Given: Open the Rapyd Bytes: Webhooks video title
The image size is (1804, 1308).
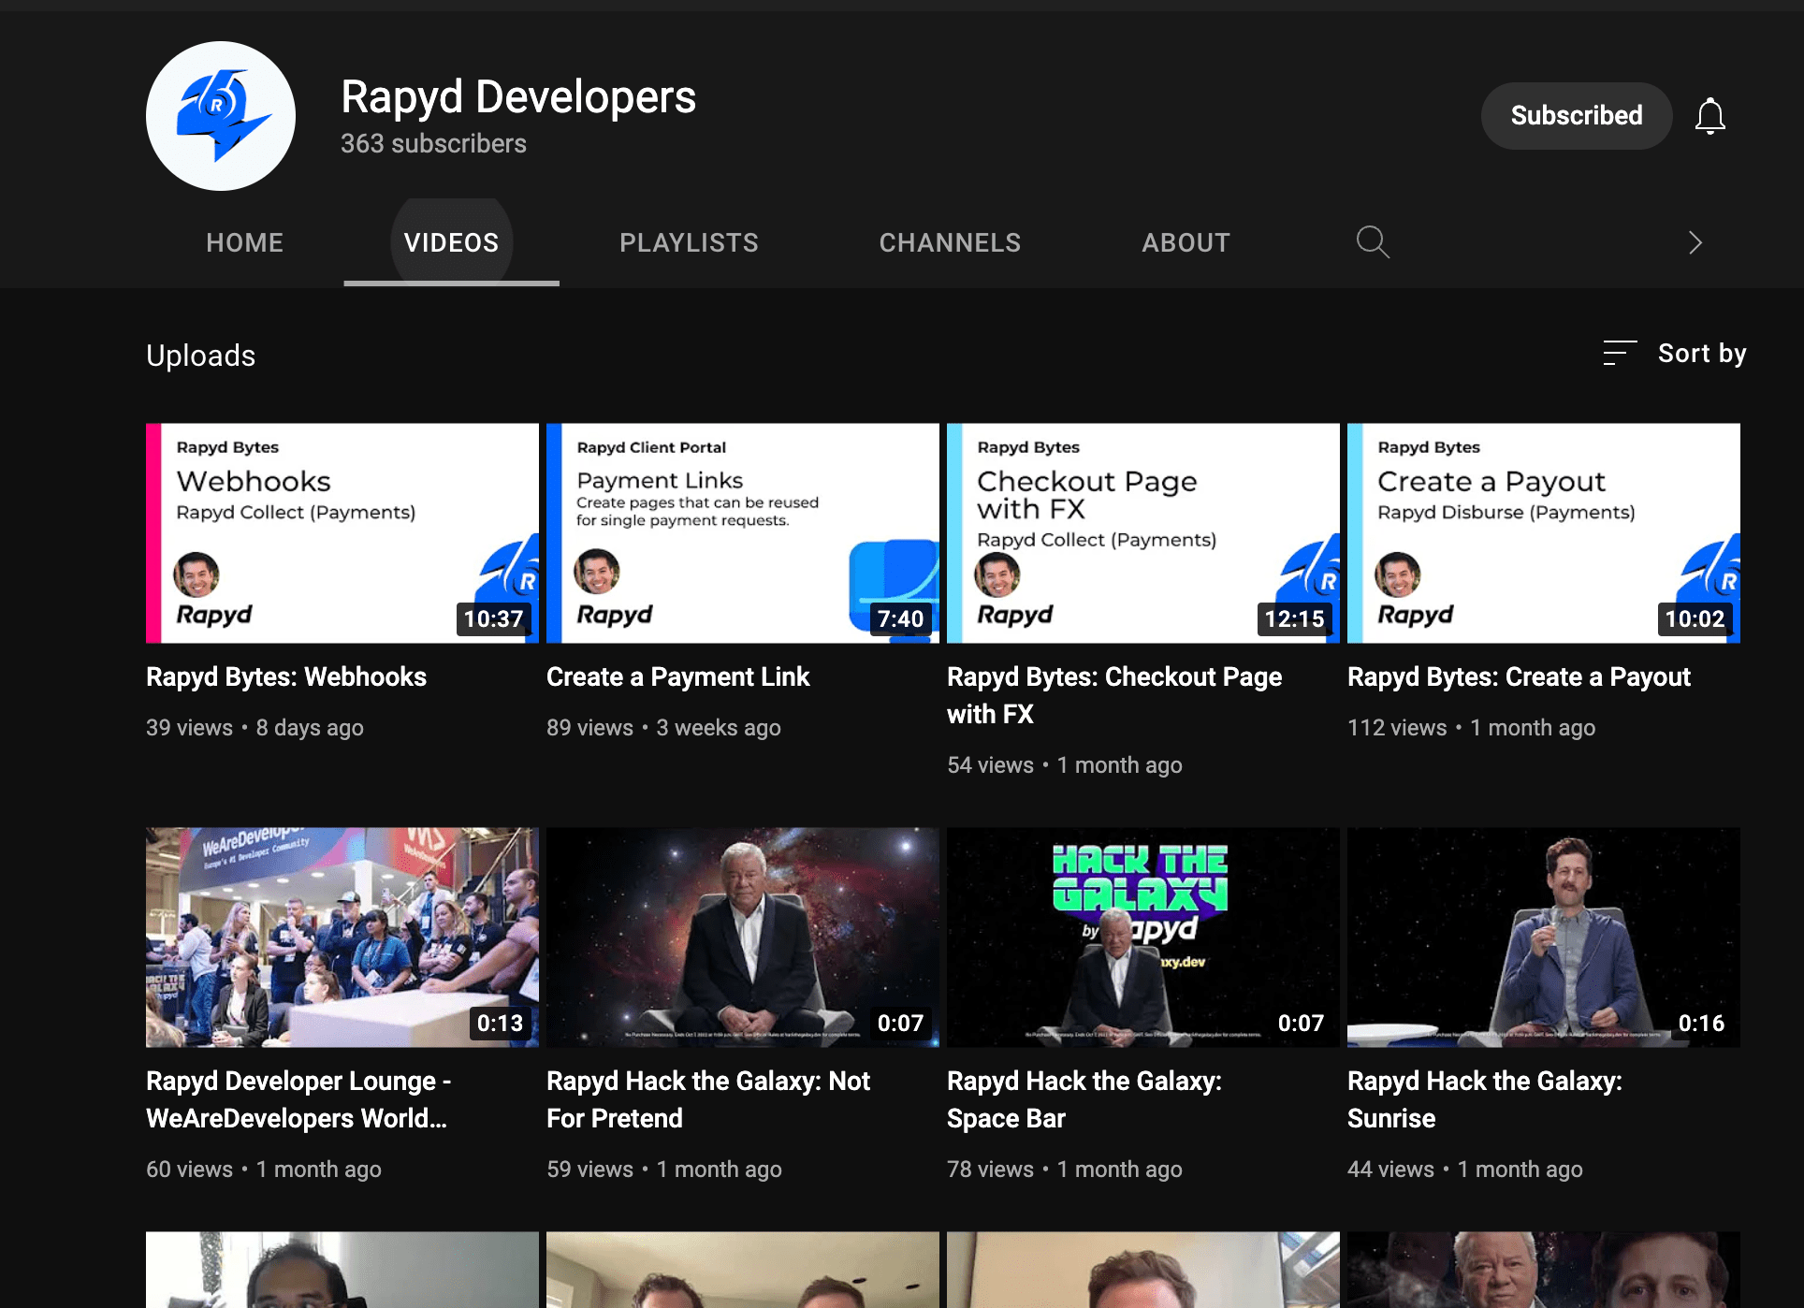Looking at the screenshot, I should (x=286, y=676).
